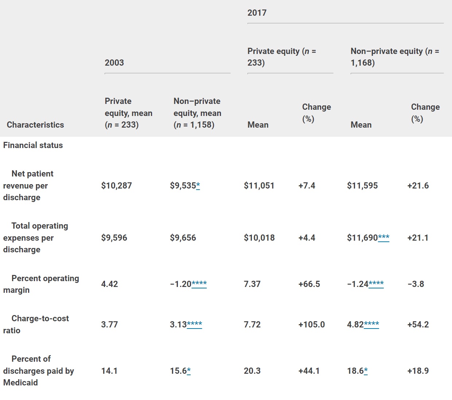Open the triple-asterisk footnote beside $11,690

[x=383, y=238]
